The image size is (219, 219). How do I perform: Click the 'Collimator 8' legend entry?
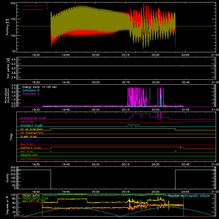click(x=31, y=90)
